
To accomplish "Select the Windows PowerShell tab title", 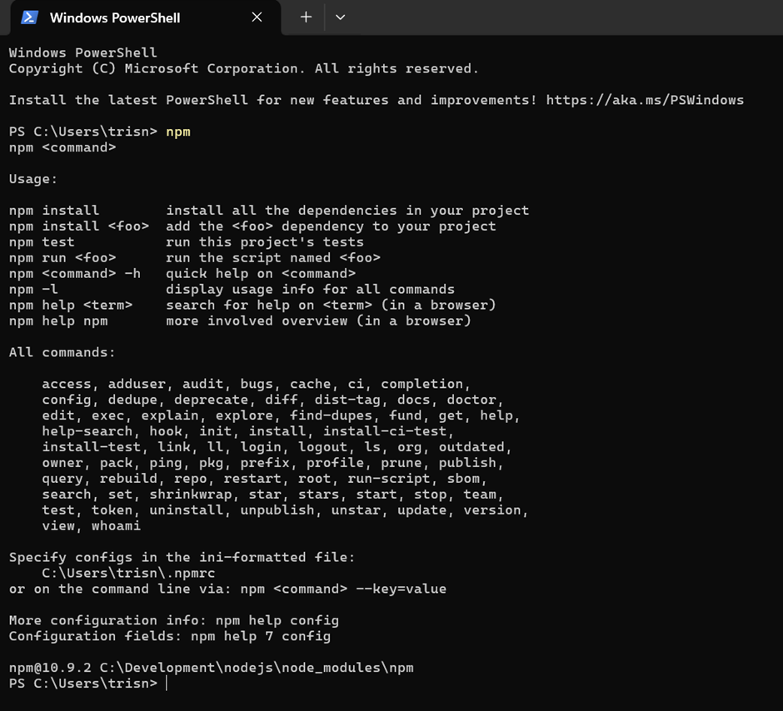I will click(115, 18).
